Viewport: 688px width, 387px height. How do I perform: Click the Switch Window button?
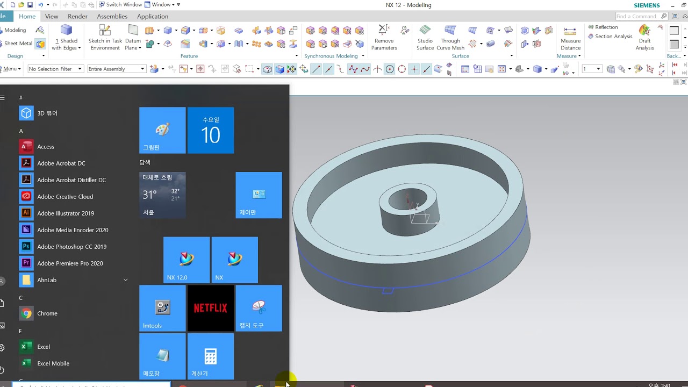120,5
